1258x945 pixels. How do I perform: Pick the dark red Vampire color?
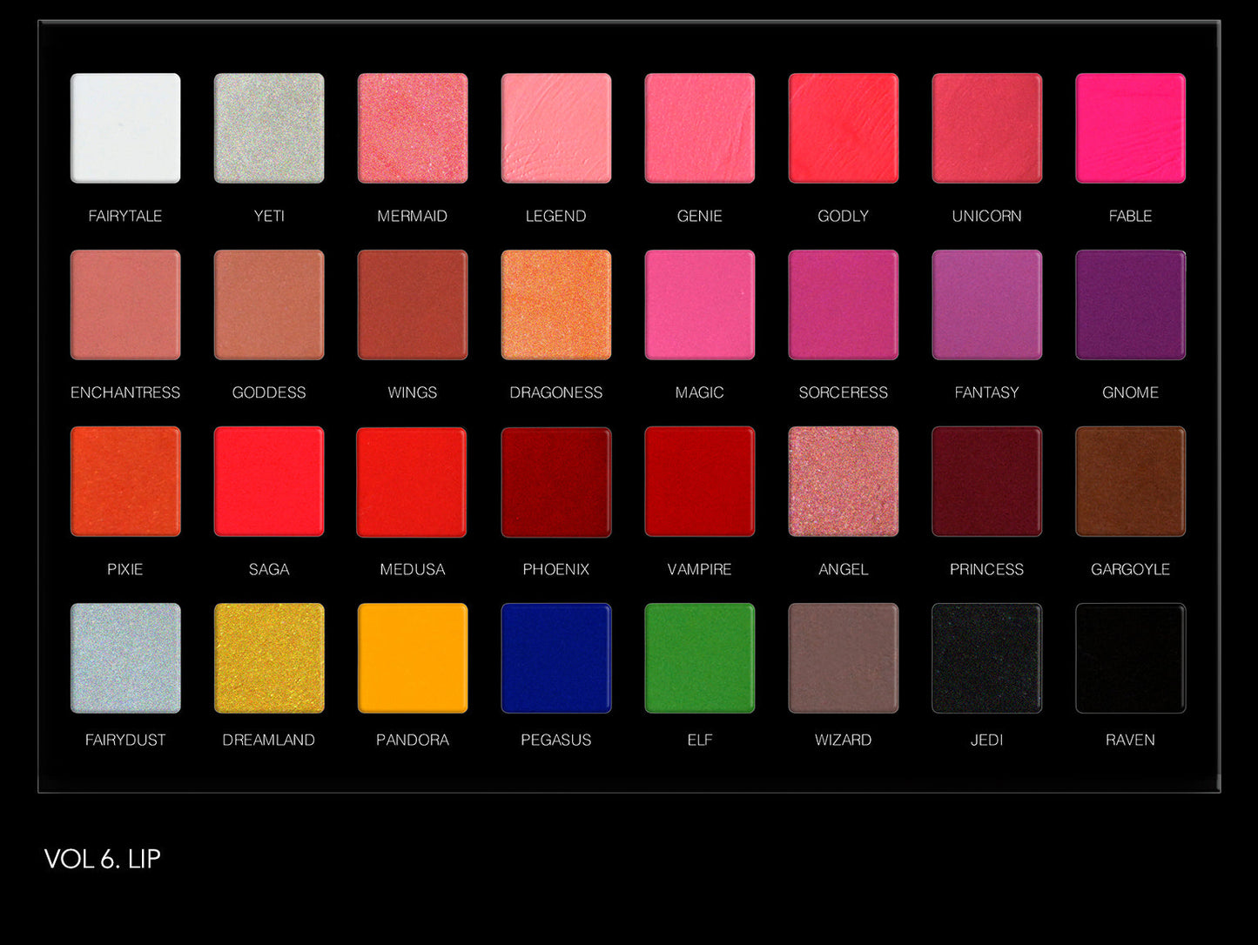coord(699,481)
